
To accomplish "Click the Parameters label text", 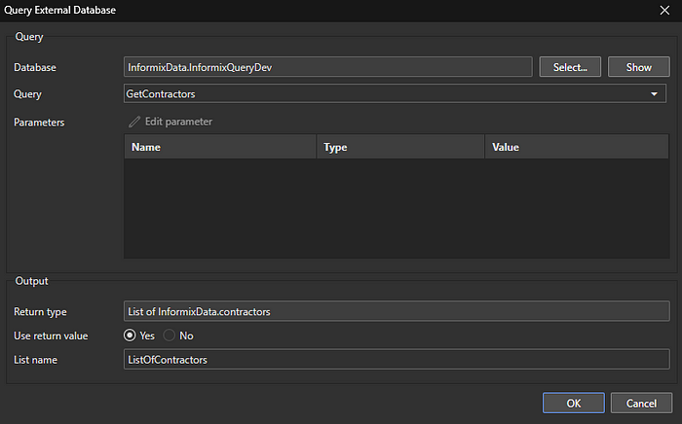I will [x=39, y=123].
